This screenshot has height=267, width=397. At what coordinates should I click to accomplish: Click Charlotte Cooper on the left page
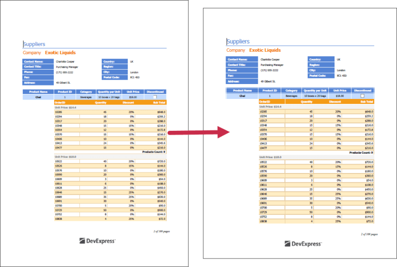[x=65, y=62]
